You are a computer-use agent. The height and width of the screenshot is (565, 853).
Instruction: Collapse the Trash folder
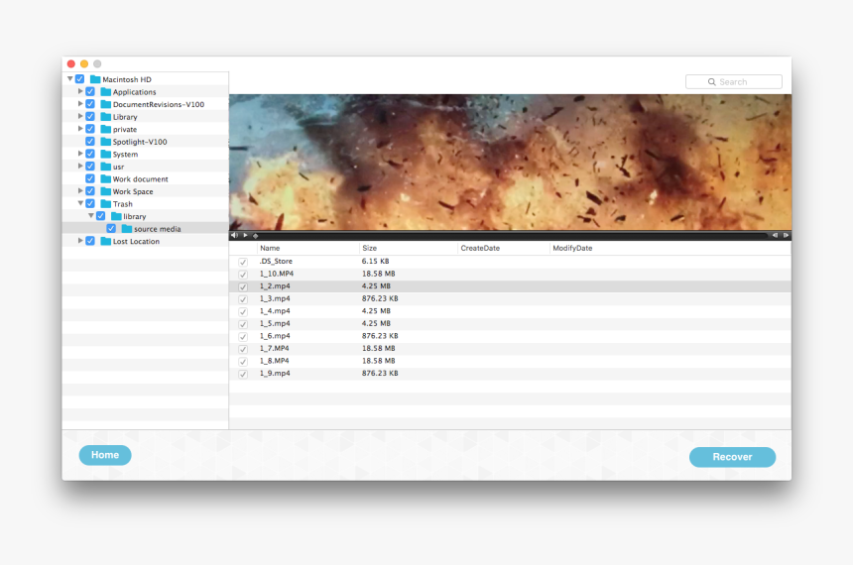point(80,203)
